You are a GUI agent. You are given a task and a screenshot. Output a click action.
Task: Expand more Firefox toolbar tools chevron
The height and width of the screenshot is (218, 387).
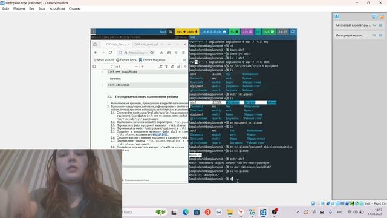point(176,53)
